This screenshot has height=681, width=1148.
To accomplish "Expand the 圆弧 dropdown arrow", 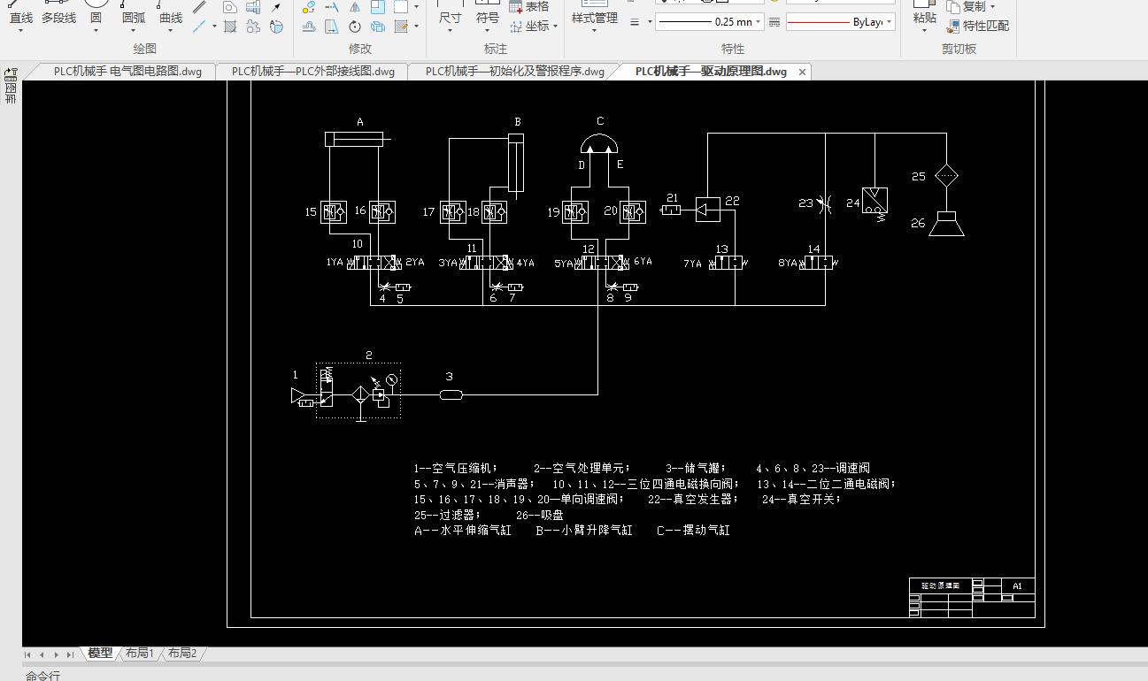I will click(x=134, y=32).
